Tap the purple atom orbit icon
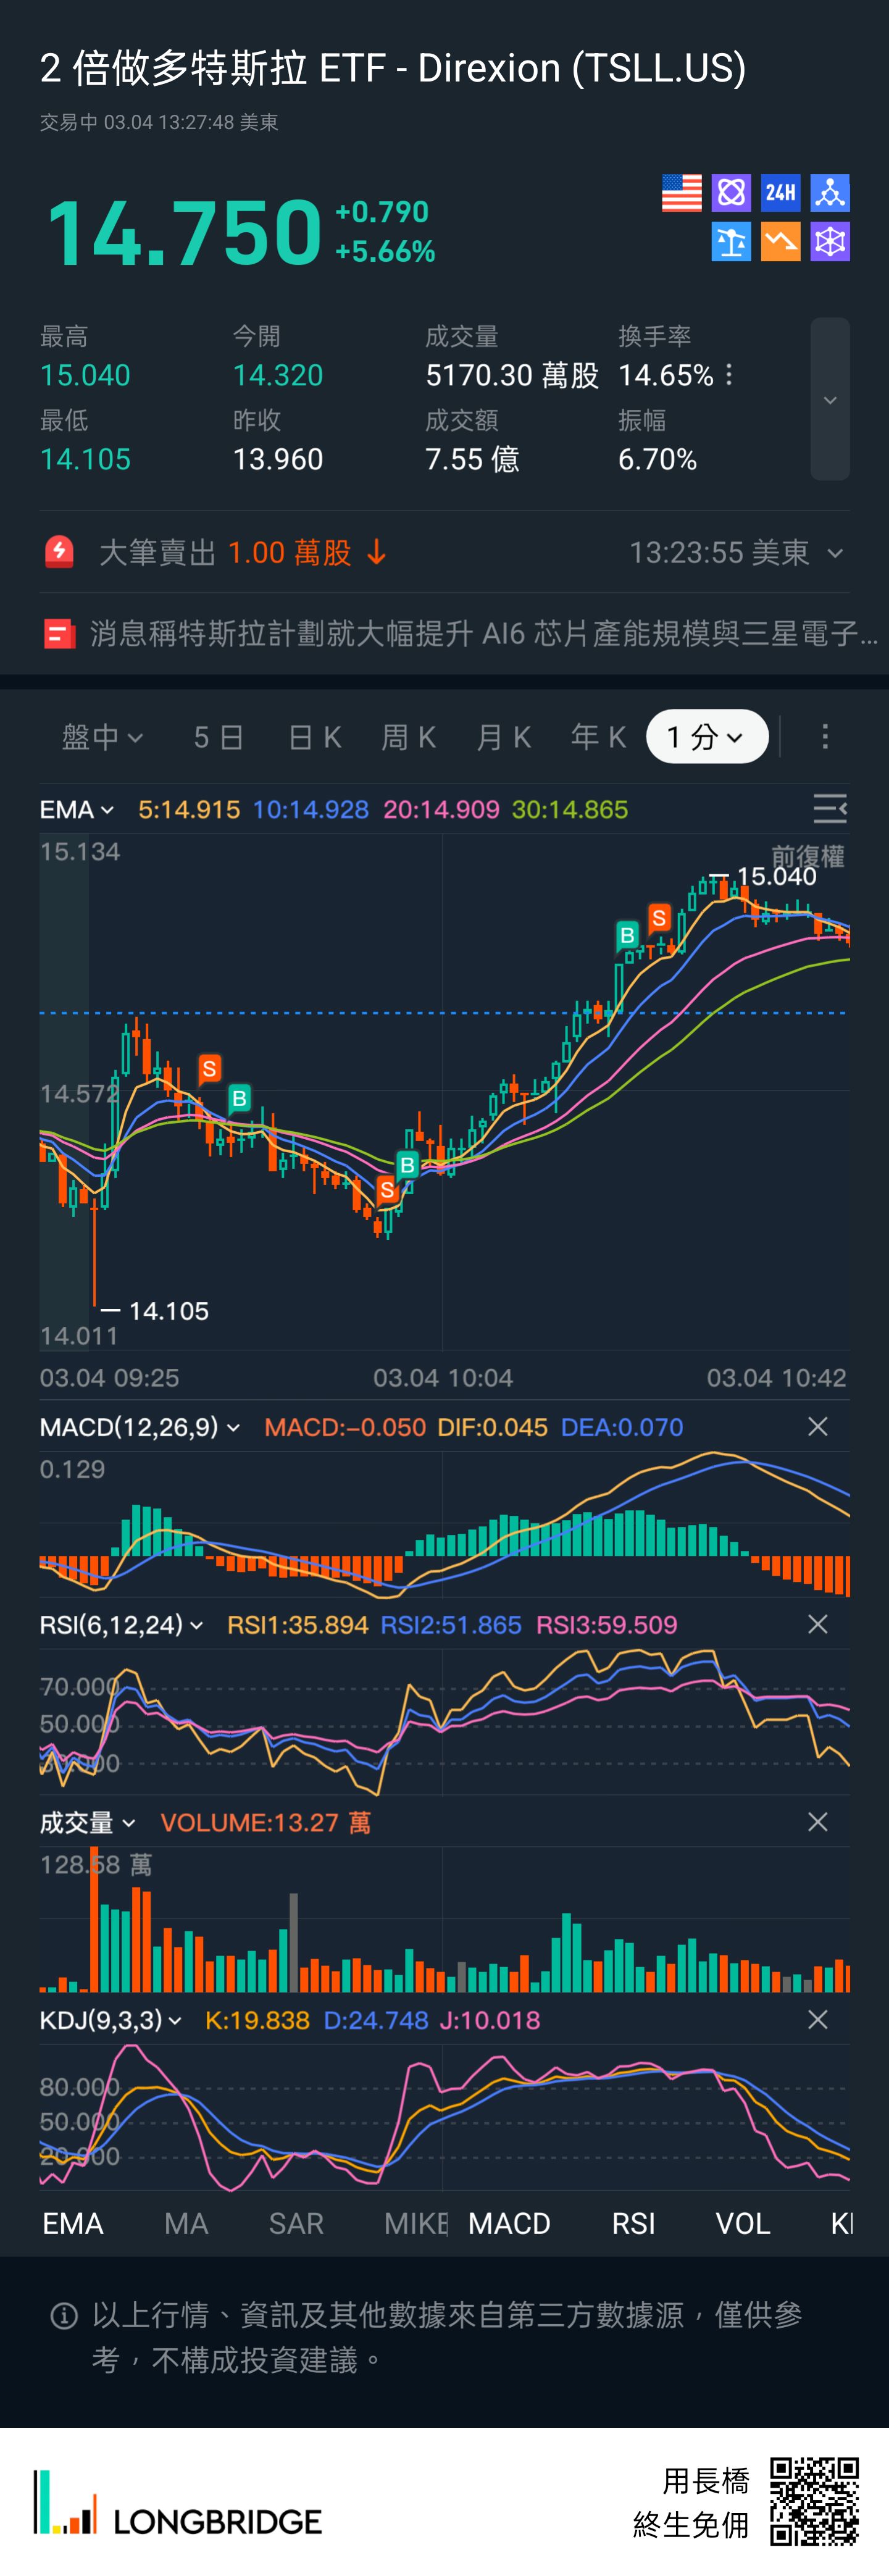The width and height of the screenshot is (889, 2576). coord(731,193)
